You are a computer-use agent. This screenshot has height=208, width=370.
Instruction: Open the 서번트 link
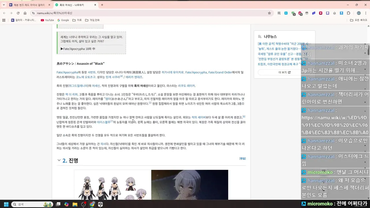coord(92,73)
